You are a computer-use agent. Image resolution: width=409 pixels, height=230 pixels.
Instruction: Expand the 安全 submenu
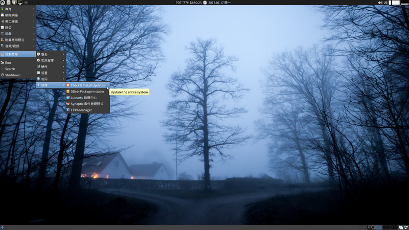coord(44,54)
